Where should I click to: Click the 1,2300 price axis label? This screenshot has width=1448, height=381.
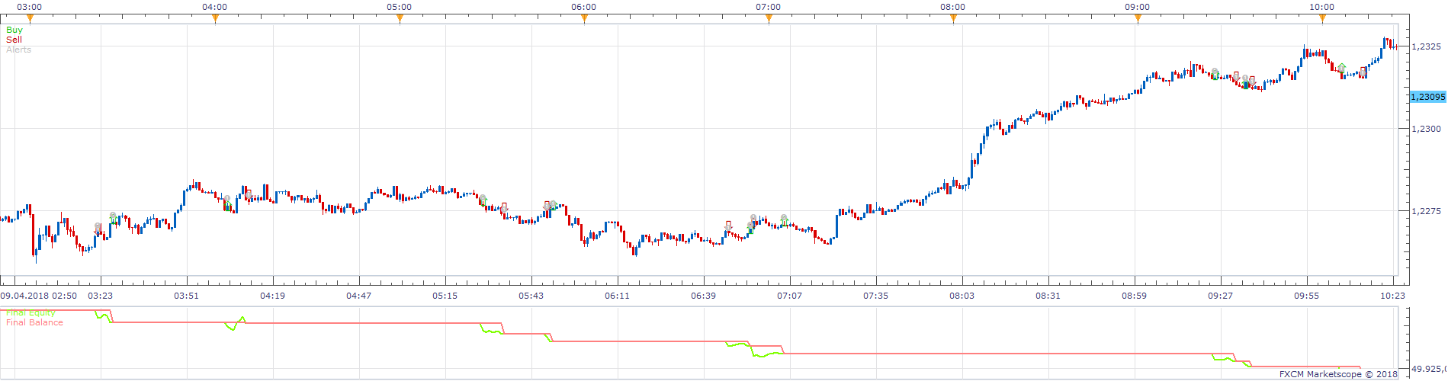pos(1427,130)
